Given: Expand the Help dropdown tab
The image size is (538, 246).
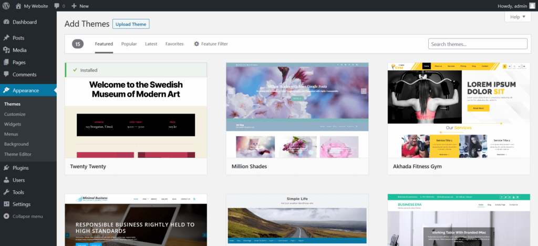Looking at the screenshot, I should (x=518, y=17).
